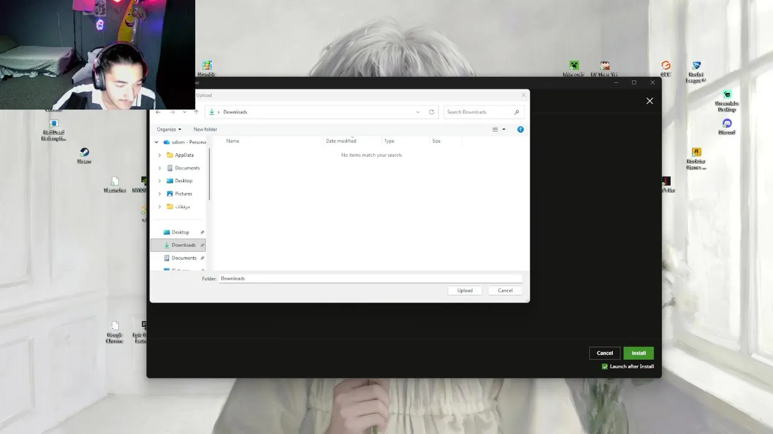Expand the address bar previous locations dropdown

click(x=417, y=112)
